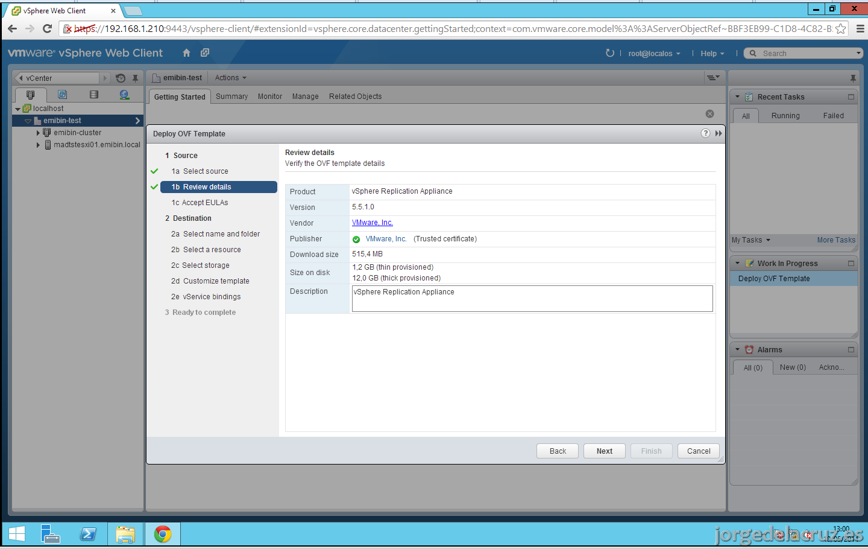The height and width of the screenshot is (549, 868).
Task: Open help for Deploy OVF Template wizard
Action: [705, 133]
